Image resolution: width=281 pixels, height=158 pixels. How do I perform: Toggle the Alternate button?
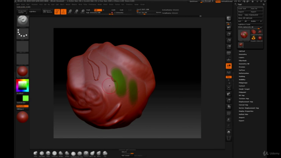click(x=22, y=106)
